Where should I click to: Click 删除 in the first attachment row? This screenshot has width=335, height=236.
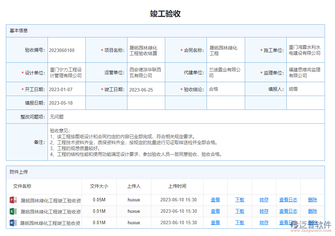click(312, 200)
